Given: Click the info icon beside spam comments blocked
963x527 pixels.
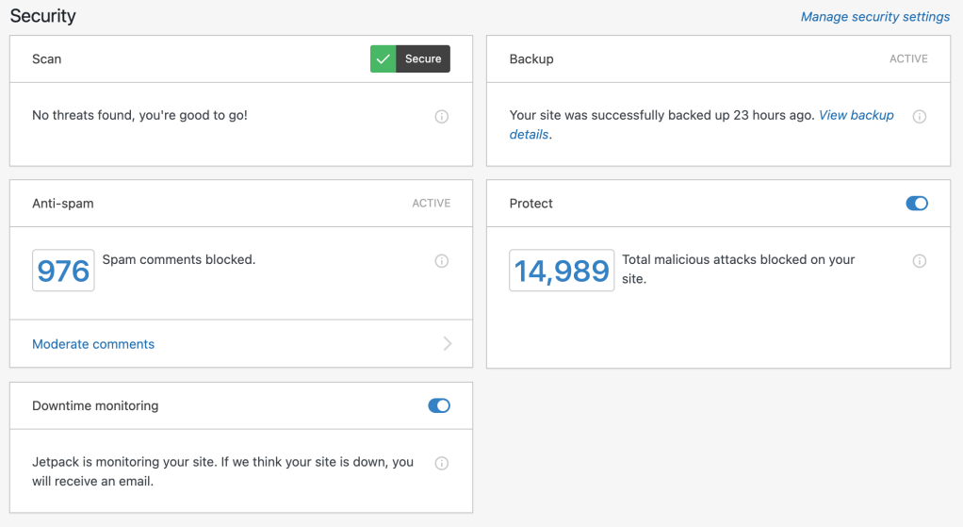Looking at the screenshot, I should pyautogui.click(x=441, y=261).
